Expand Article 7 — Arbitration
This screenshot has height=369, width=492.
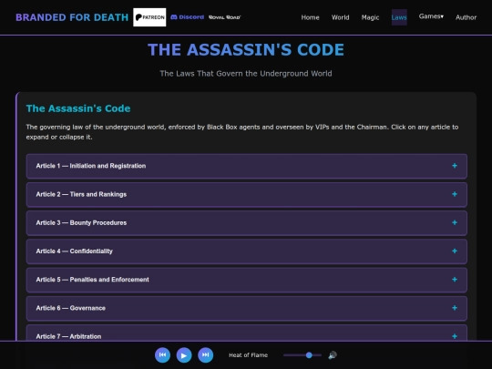click(x=247, y=333)
